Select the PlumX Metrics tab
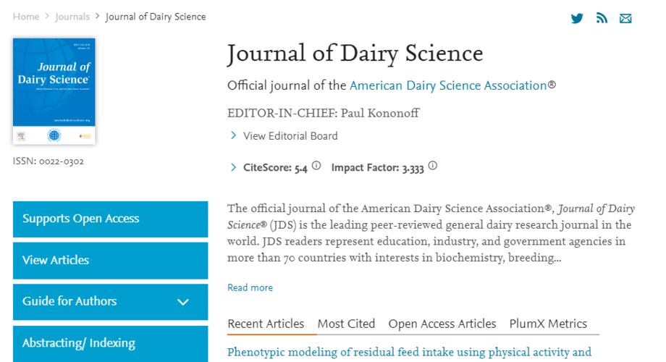666x362 pixels. point(548,324)
